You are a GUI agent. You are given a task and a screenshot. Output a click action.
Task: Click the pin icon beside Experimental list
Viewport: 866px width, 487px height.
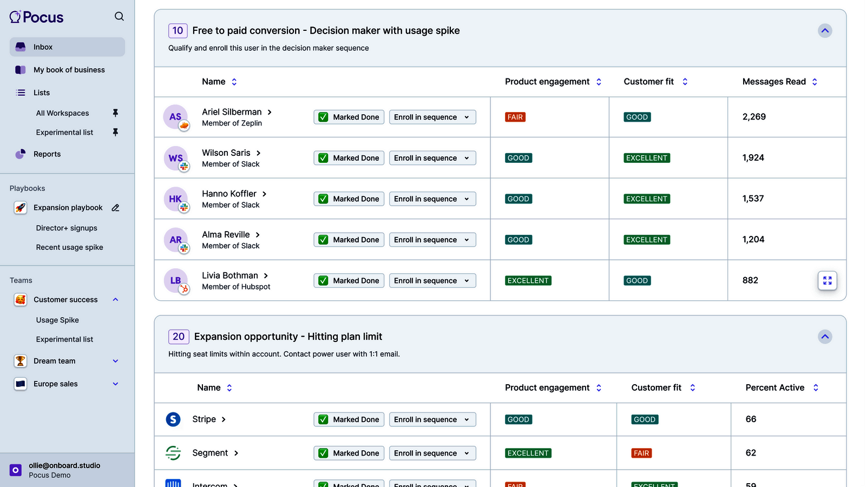tap(115, 133)
